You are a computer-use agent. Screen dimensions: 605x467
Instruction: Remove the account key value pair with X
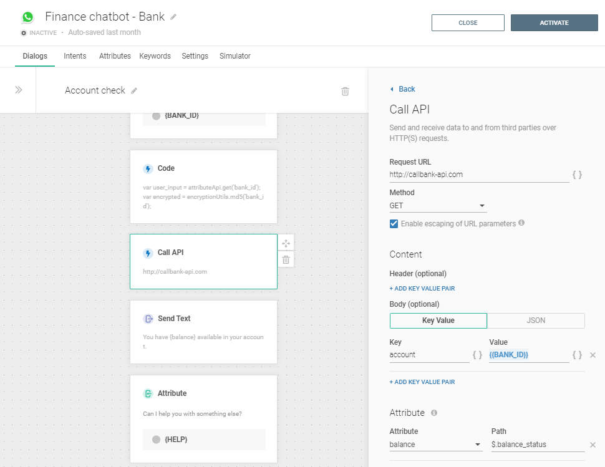[593, 355]
